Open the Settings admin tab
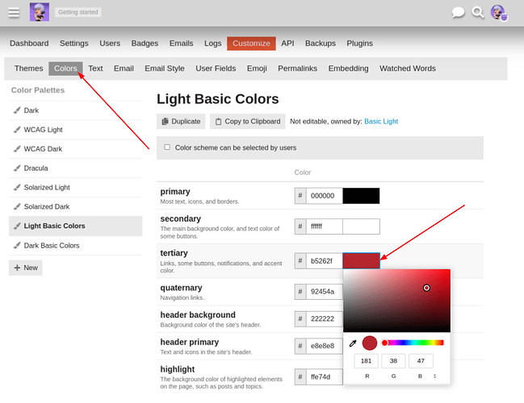 pyautogui.click(x=73, y=44)
